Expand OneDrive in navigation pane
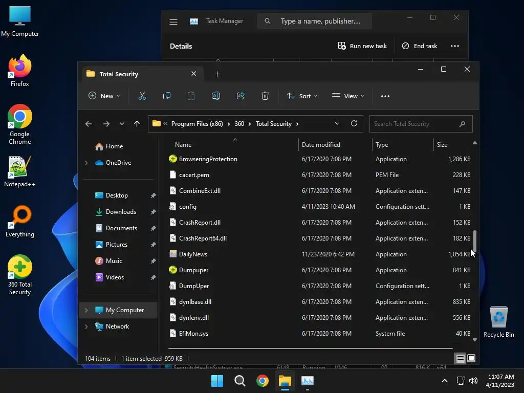 pyautogui.click(x=86, y=163)
